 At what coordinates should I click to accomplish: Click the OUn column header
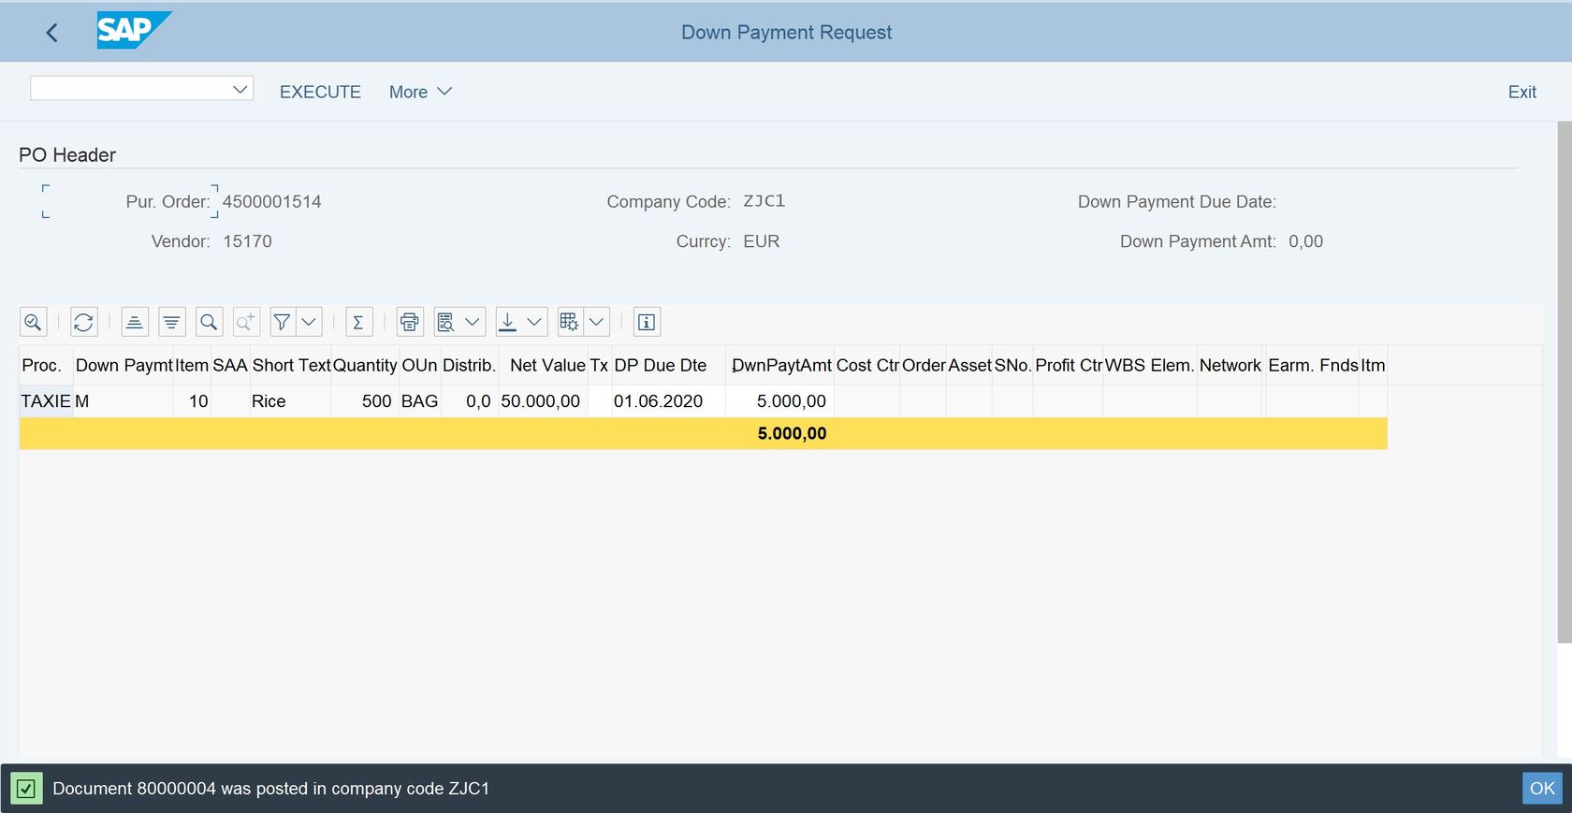(419, 366)
